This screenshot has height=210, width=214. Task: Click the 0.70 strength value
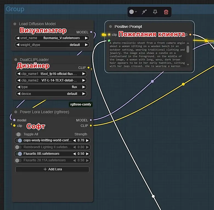click(81, 140)
